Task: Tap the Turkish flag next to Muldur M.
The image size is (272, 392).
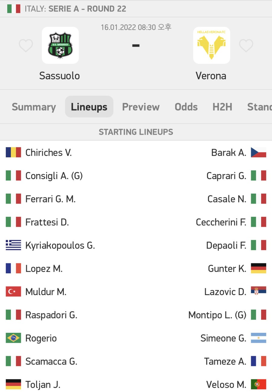Action: pyautogui.click(x=13, y=292)
